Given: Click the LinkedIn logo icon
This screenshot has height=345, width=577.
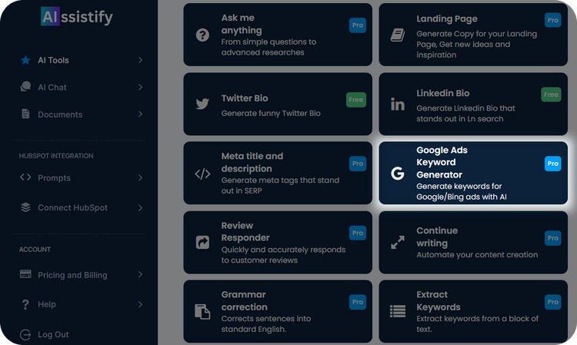Looking at the screenshot, I should 398,104.
